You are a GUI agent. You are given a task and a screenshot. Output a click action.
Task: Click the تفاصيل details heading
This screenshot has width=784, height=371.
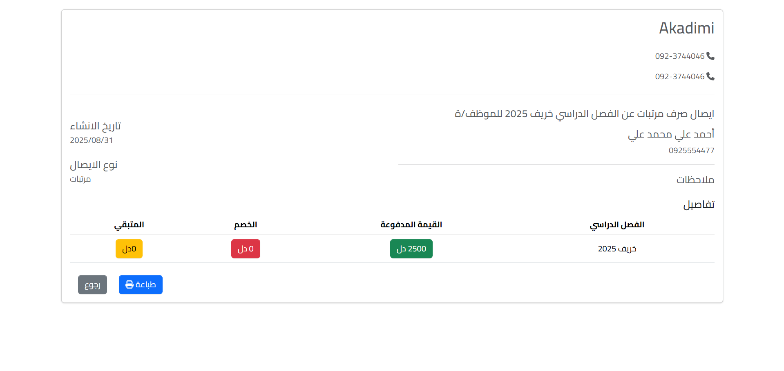[699, 204]
